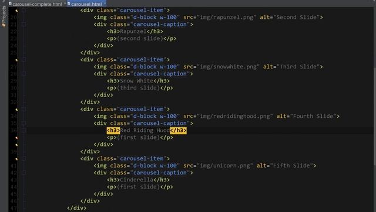
Task: Collapse the fold for the Rapunzel carousel-item div
Action: 23,11
